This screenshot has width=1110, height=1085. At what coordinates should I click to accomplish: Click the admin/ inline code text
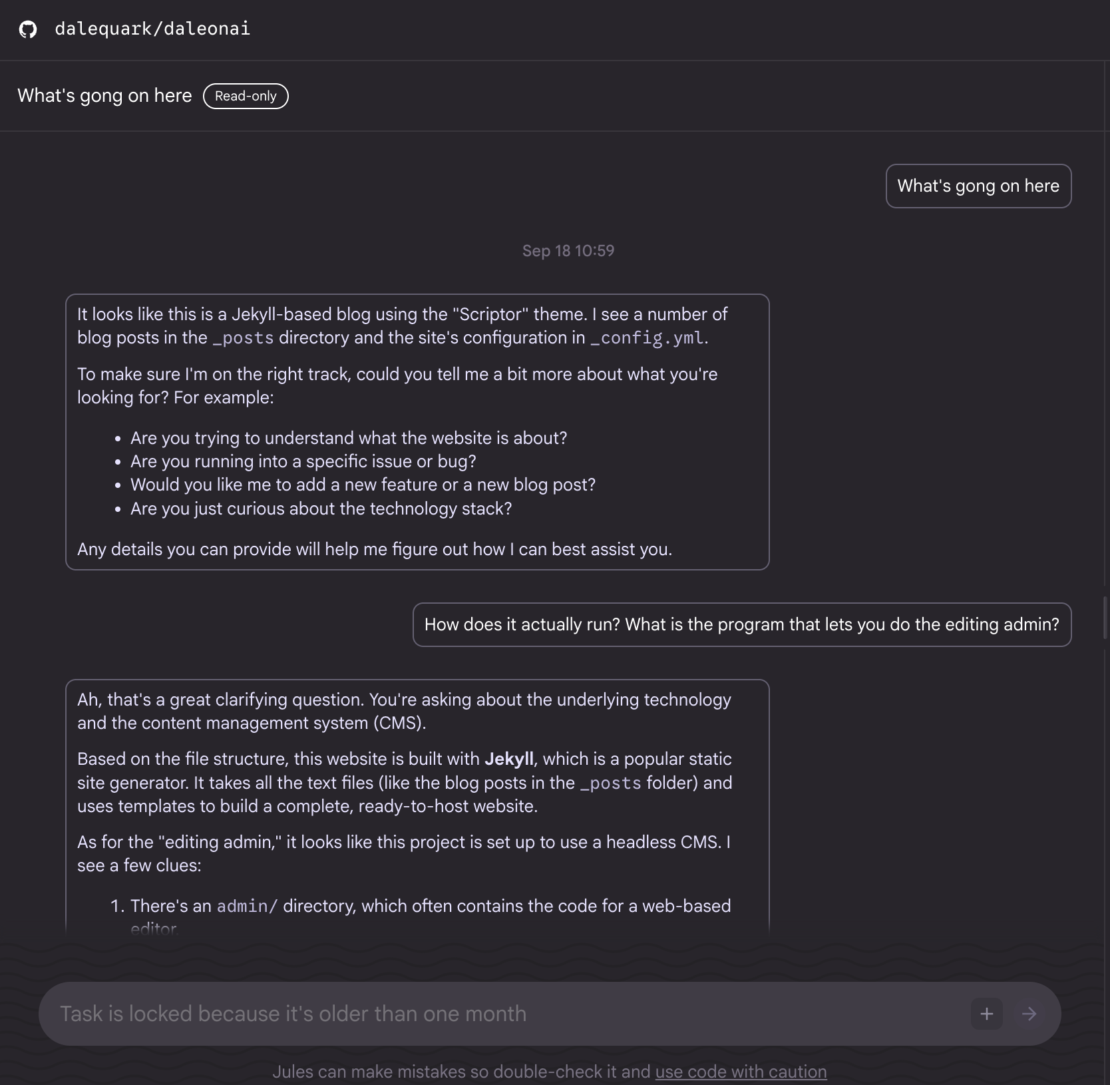tap(247, 907)
